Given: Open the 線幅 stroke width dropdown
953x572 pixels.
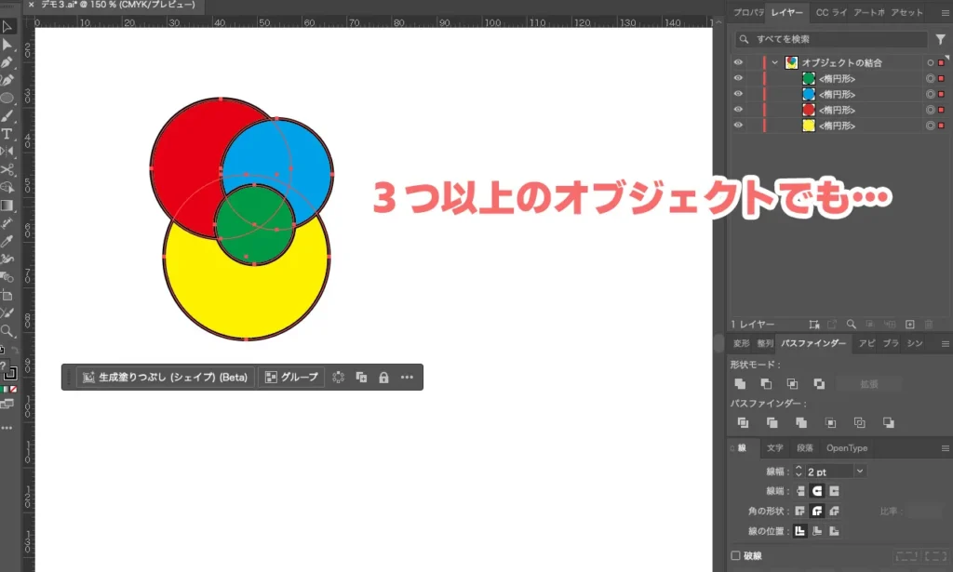Looking at the screenshot, I should click(x=859, y=472).
